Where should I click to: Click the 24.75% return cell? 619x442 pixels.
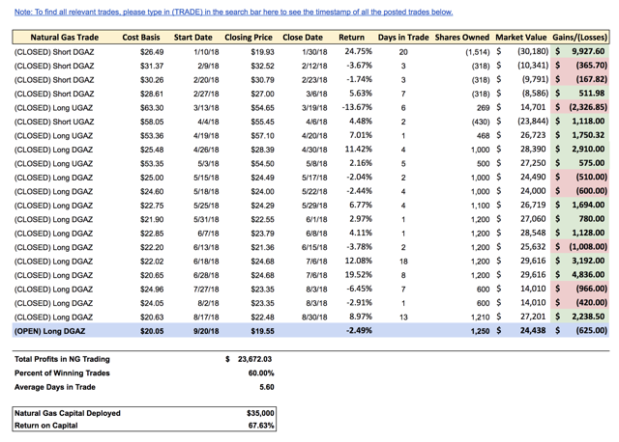358,51
